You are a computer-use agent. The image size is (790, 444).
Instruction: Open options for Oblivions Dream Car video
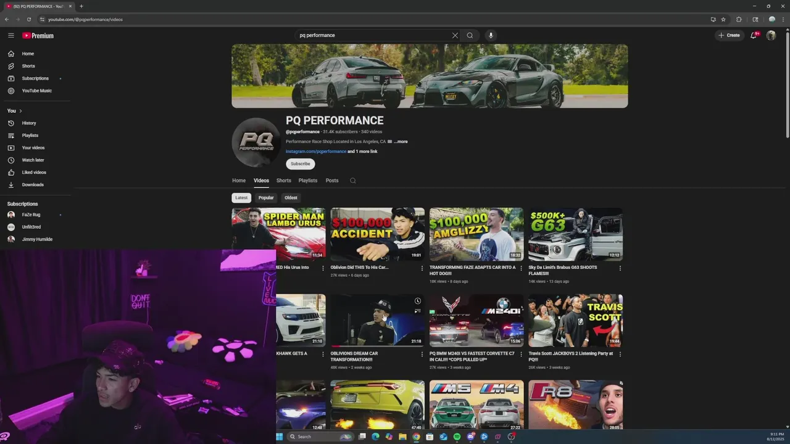click(x=422, y=355)
